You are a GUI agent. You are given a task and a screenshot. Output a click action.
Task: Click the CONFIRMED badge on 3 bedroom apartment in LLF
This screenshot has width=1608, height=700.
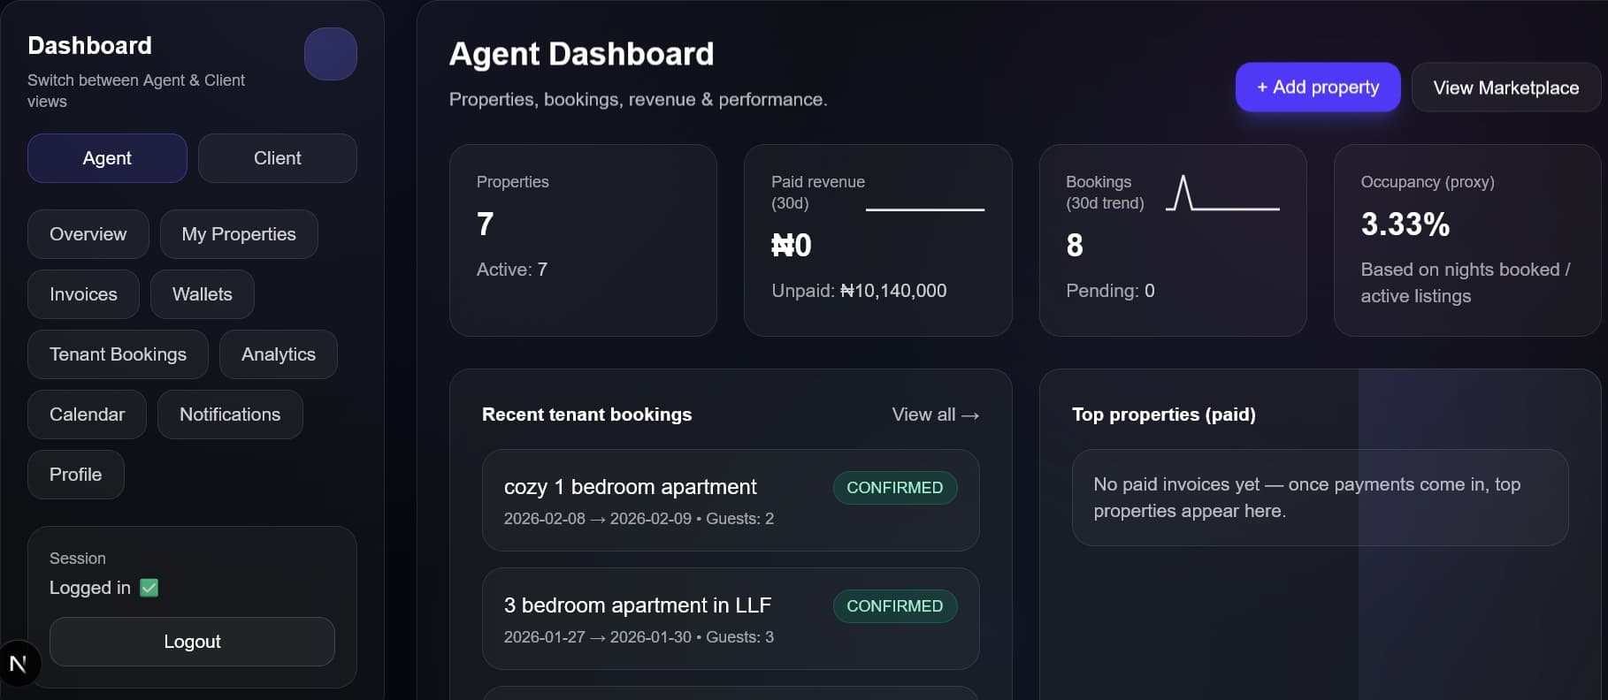click(x=894, y=606)
